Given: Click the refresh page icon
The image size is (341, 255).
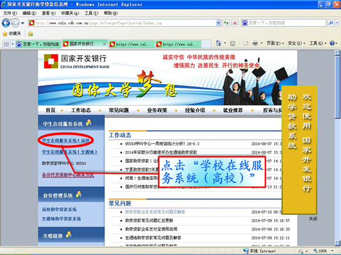Looking at the screenshot, I should pyautogui.click(x=226, y=23).
